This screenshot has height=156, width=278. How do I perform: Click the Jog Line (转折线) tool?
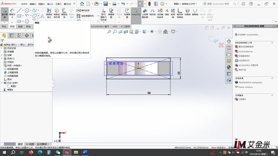click(x=152, y=12)
